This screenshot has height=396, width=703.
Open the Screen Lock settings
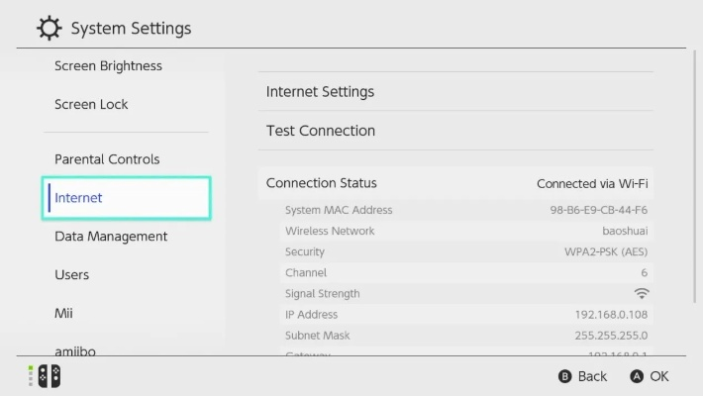point(91,104)
